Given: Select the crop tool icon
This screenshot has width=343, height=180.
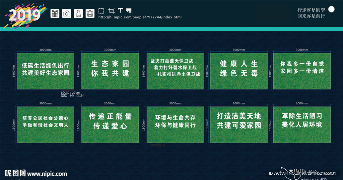Looking at the screenshot, I should point(111,11).
